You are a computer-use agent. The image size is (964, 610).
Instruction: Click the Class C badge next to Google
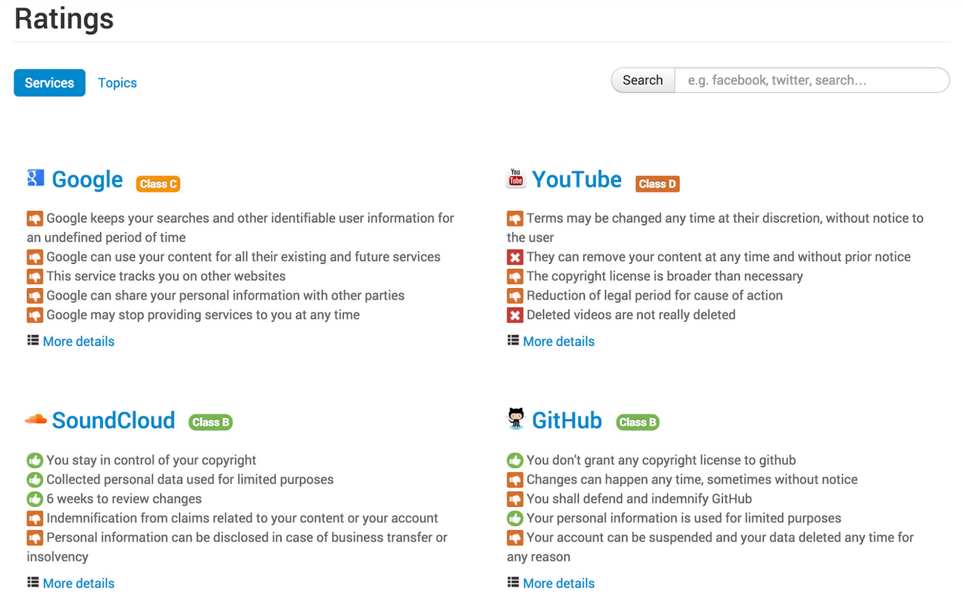(158, 183)
